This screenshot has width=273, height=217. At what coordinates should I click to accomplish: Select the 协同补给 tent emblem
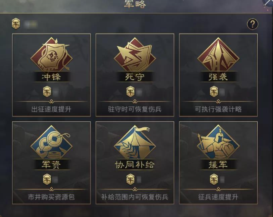(135, 142)
